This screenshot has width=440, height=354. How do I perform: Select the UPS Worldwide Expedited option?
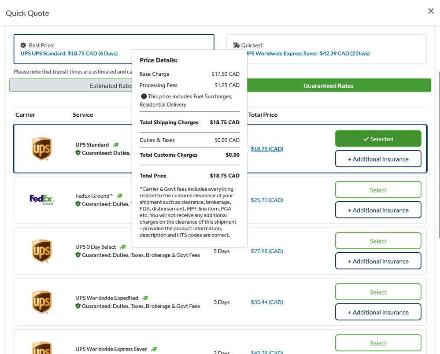[x=378, y=292]
